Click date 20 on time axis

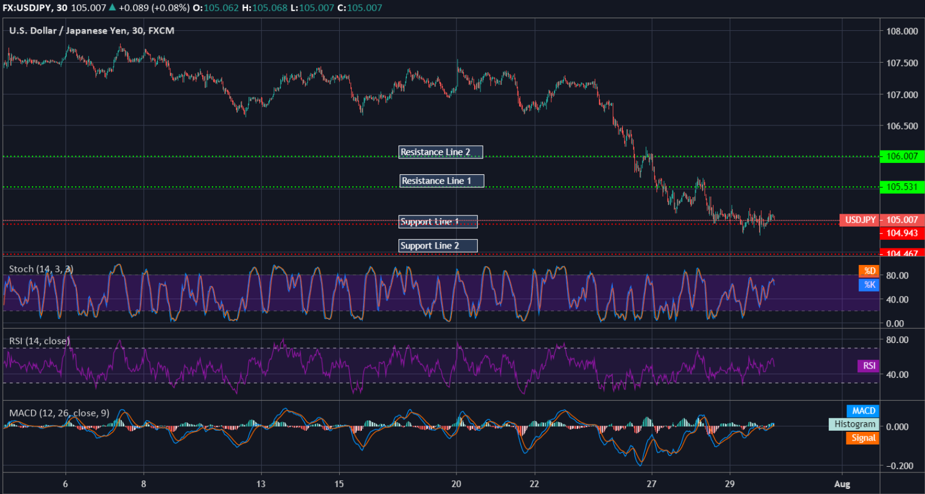pyautogui.click(x=457, y=484)
